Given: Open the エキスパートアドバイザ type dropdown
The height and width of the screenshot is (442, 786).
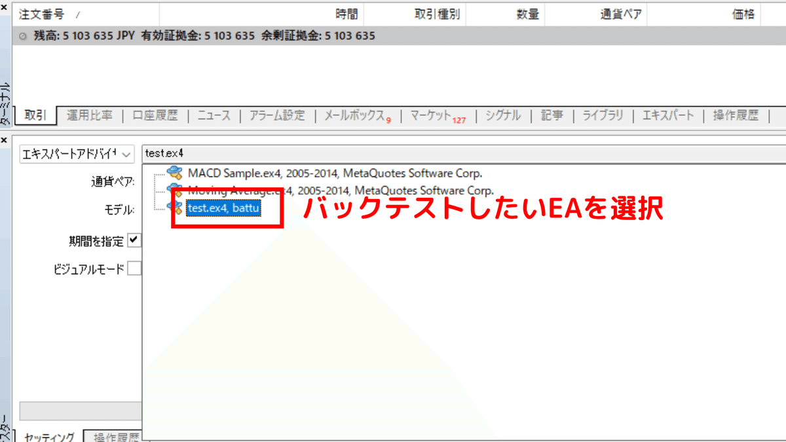Looking at the screenshot, I should tap(77, 153).
